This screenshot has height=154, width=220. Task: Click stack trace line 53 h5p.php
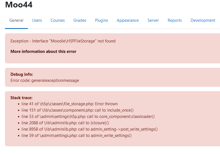pyautogui.click(x=88, y=117)
